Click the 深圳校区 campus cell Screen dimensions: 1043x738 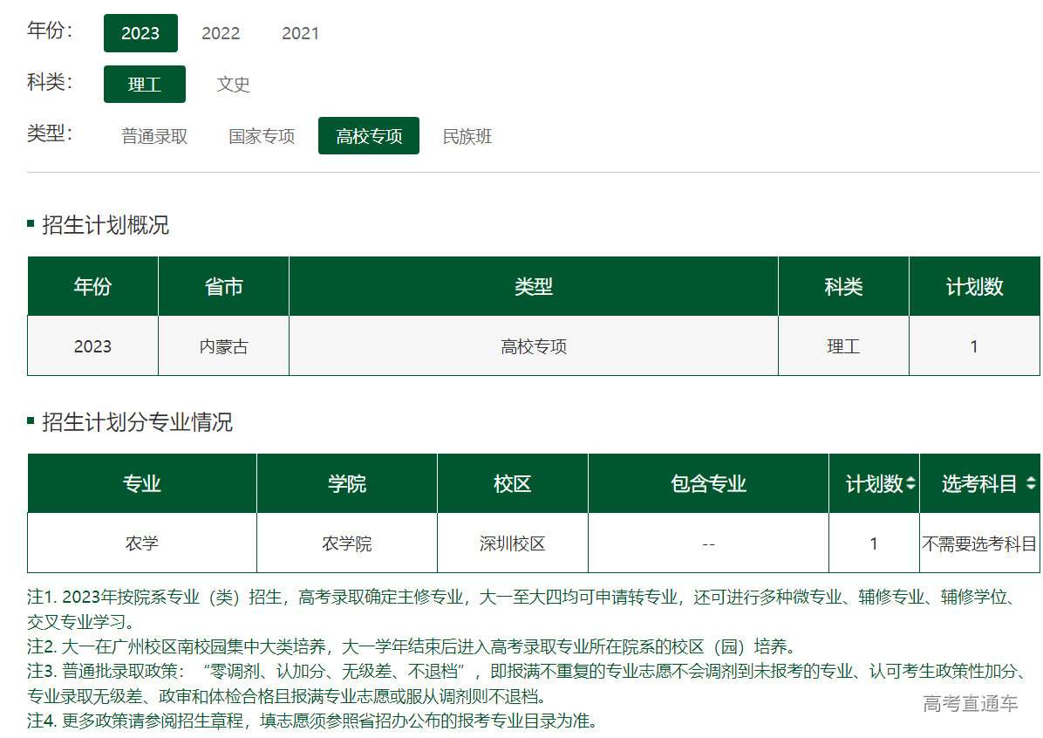pyautogui.click(x=513, y=543)
